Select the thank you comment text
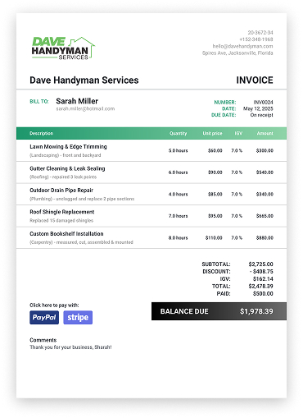This screenshot has height=418, width=303. coord(70,347)
